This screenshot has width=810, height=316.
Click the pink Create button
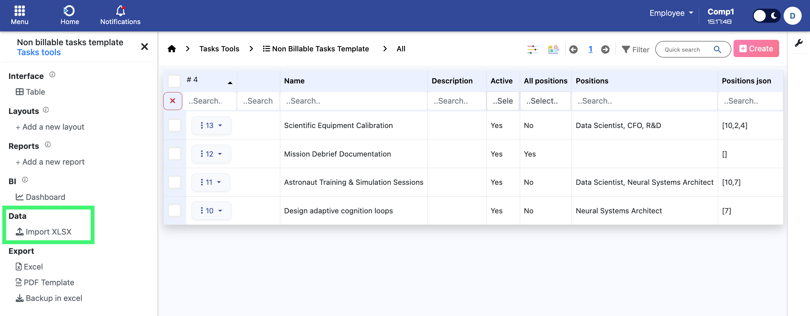[x=756, y=49]
